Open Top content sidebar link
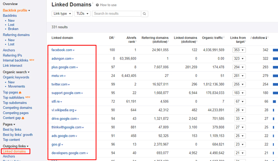278x161 pixels. [x=12, y=140]
